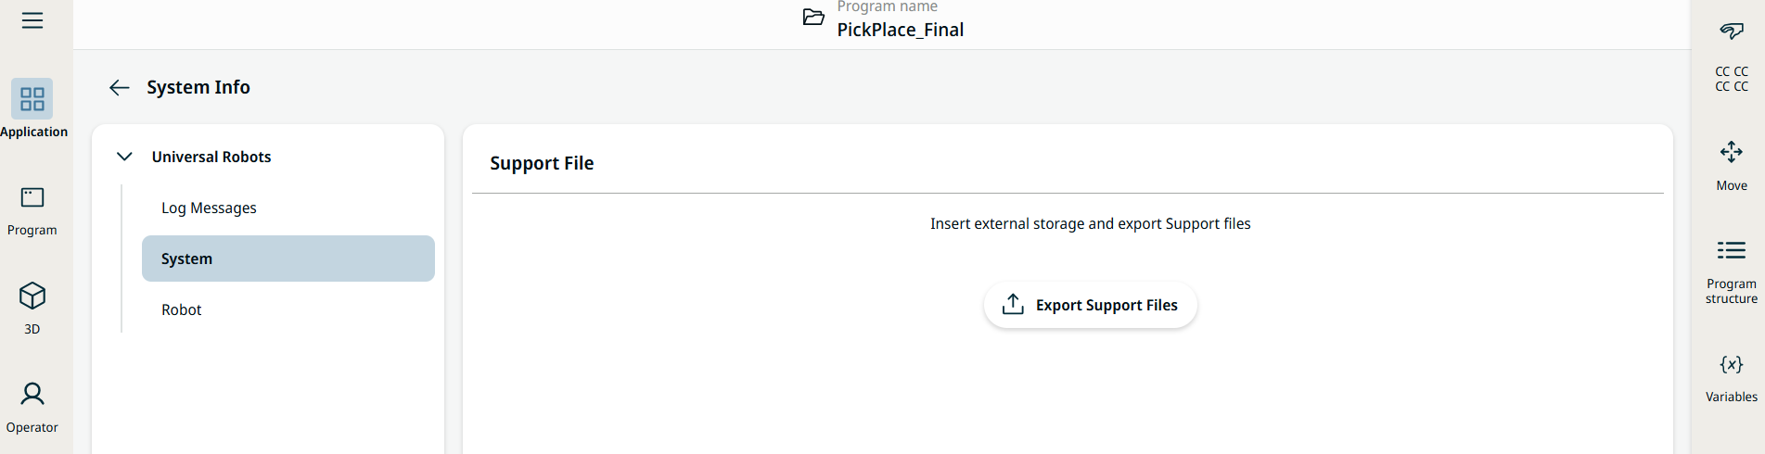Collapse the Universal Robots tree chevron
This screenshot has height=454, width=1765.
pyautogui.click(x=124, y=157)
